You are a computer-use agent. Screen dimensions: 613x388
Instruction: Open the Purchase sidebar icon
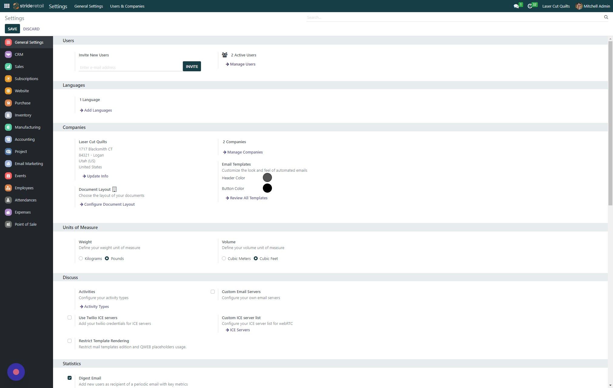point(8,103)
